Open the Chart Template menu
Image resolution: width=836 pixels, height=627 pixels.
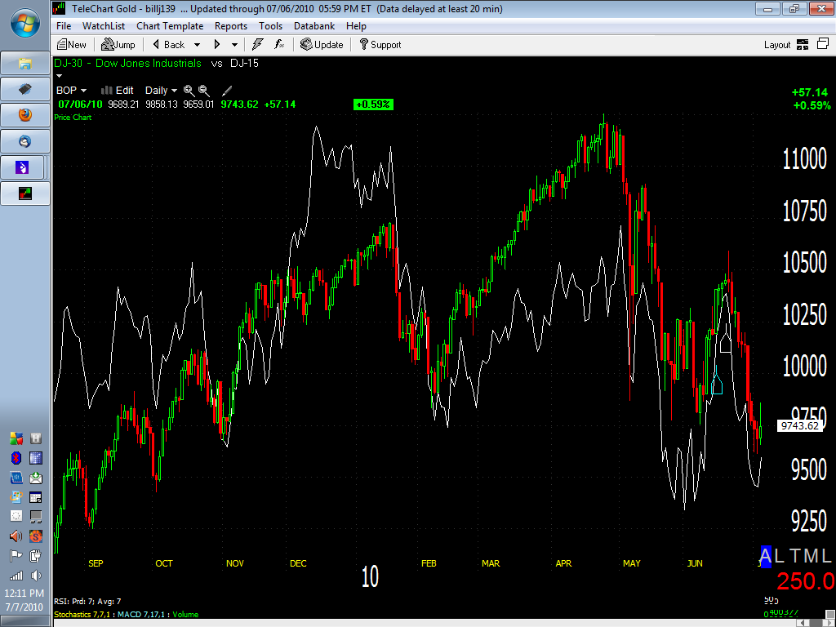coord(170,26)
